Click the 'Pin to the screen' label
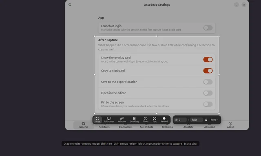 tap(112, 102)
